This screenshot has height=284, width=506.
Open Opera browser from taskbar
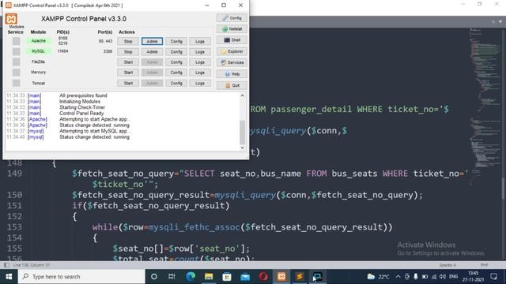click(x=263, y=277)
